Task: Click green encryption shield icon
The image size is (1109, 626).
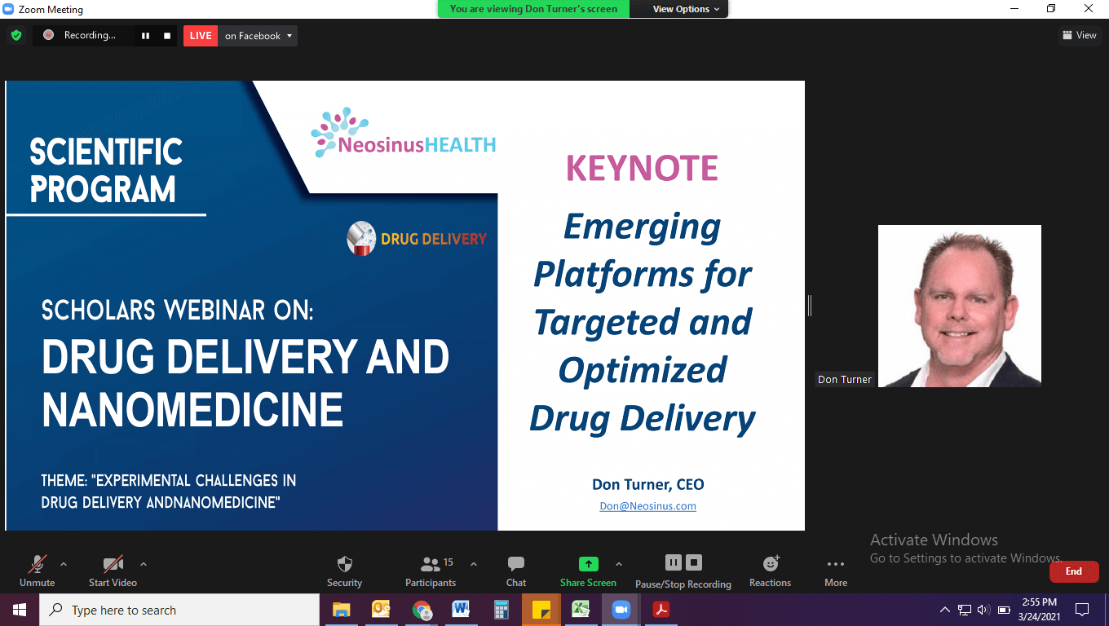Action: [16, 35]
